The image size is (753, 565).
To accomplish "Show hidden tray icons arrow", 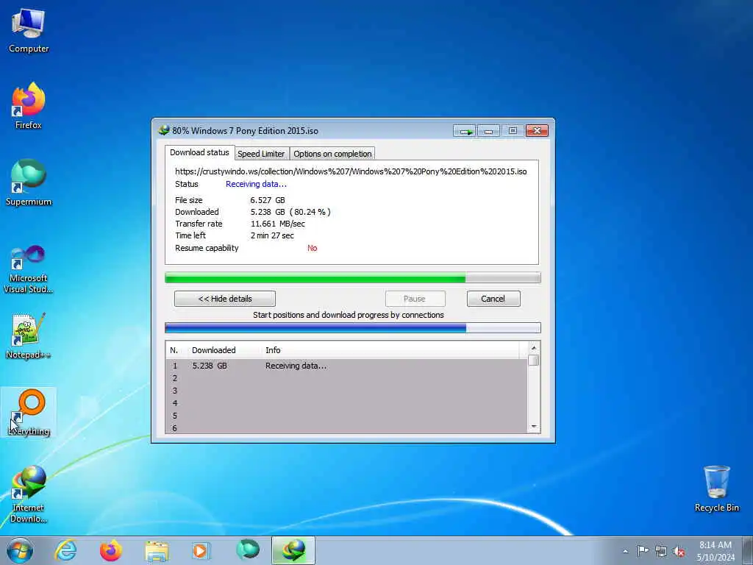I will pyautogui.click(x=625, y=552).
